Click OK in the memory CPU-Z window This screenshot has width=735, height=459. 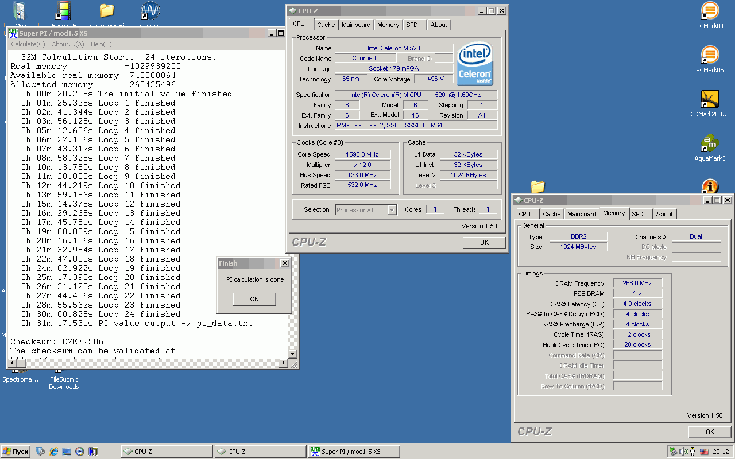(x=710, y=431)
